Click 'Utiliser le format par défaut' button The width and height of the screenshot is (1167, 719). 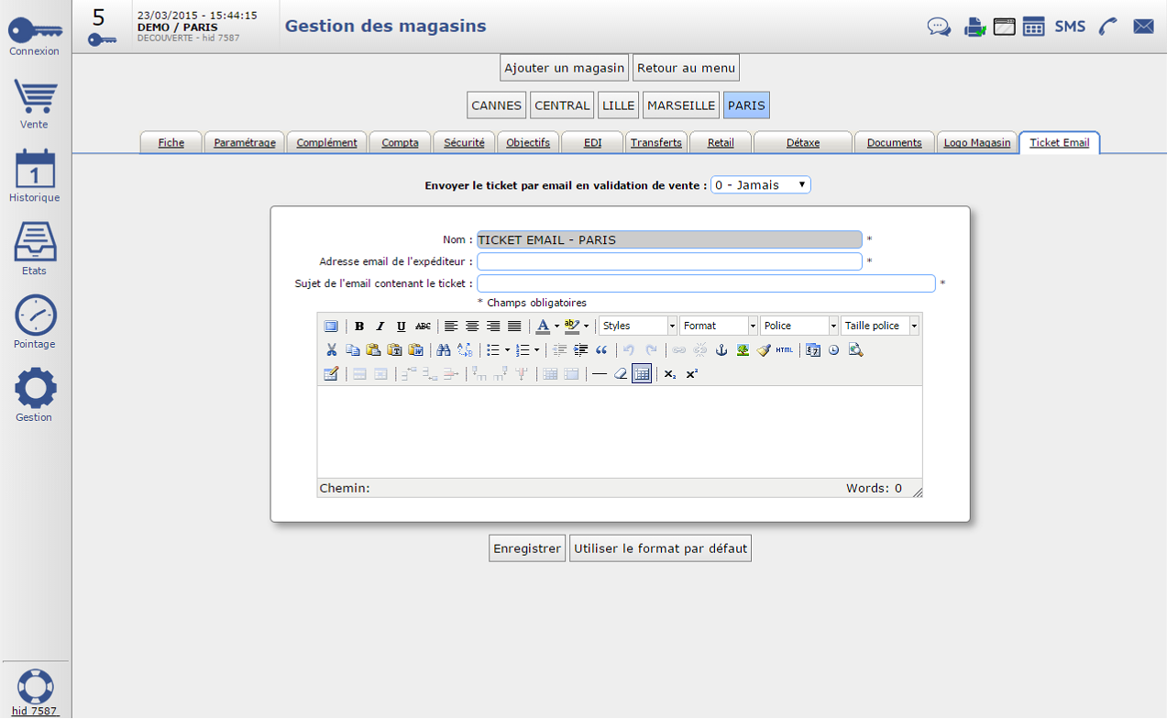[660, 548]
